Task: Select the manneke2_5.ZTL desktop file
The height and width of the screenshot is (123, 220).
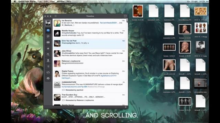Action: click(154, 11)
